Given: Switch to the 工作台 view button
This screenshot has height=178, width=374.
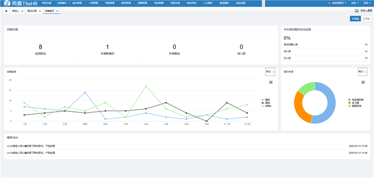Looking at the screenshot, I should 367,19.
